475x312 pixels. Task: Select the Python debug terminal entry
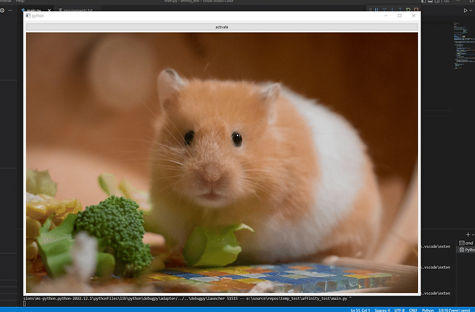[466, 249]
